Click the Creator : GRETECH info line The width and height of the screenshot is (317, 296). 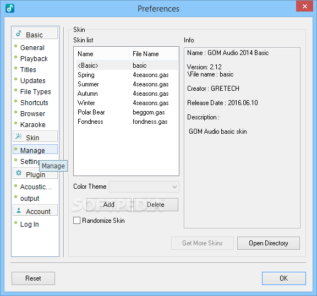[213, 89]
